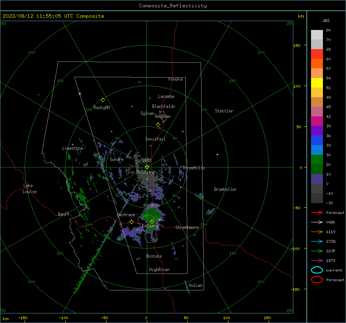Image resolution: width=346 pixels, height=323 pixels.
Task: Select the Airdrie label on the map
Action: click(x=151, y=205)
